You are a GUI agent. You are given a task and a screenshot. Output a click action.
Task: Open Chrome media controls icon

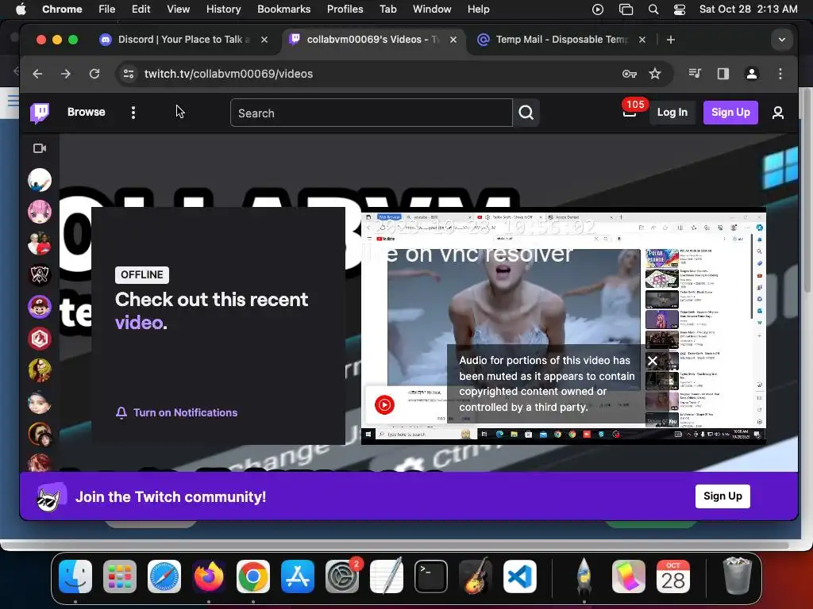(695, 74)
